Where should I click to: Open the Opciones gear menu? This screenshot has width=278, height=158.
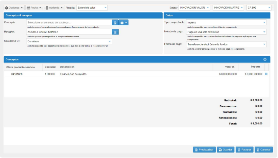(14, 8)
